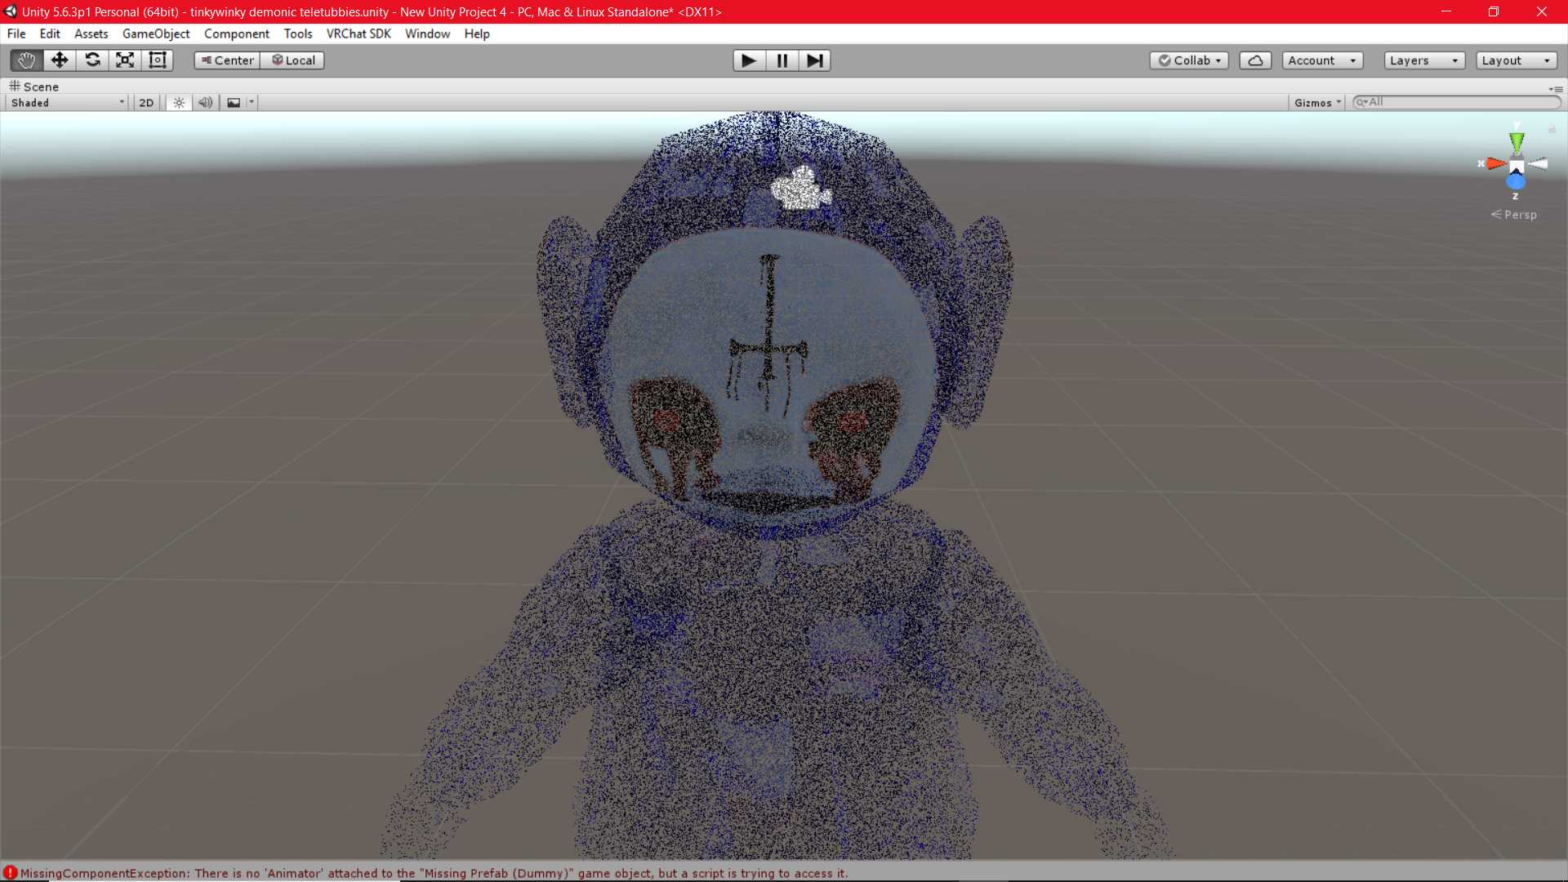1568x882 pixels.
Task: Expand the Gizmos dropdown
Action: (1316, 103)
